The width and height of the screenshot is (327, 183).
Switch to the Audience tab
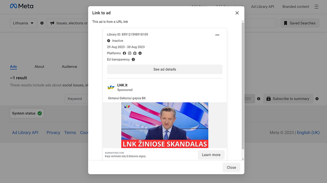tap(69, 66)
